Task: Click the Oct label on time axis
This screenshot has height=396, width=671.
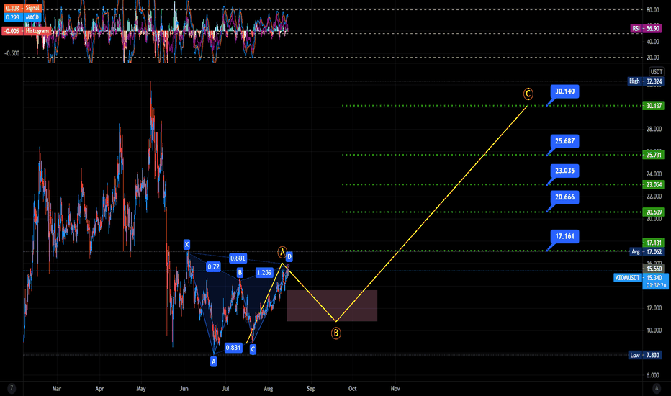Action: (352, 389)
